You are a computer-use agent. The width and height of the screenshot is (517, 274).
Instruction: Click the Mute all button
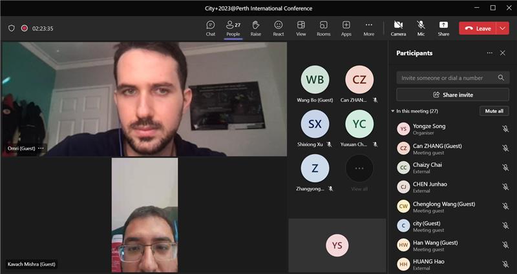point(494,111)
